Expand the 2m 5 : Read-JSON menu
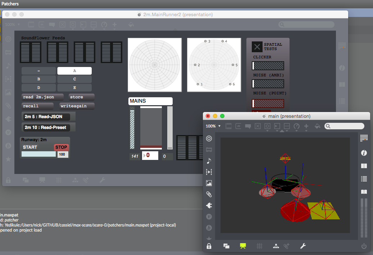373x255 pixels. click(x=49, y=117)
